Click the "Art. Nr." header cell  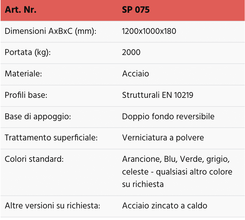point(21,10)
